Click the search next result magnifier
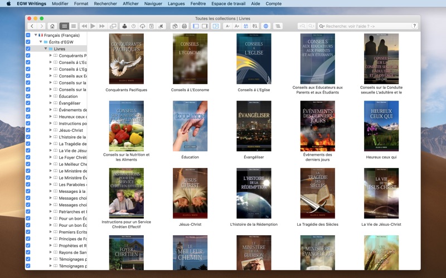This screenshot has width=446, height=278. coord(312,26)
